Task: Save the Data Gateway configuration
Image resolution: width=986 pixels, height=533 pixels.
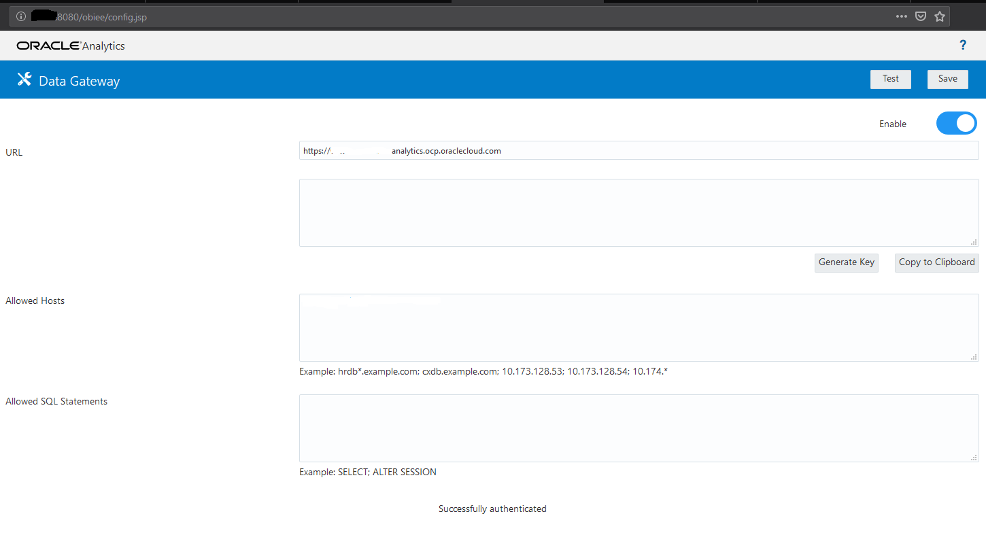Action: [948, 79]
